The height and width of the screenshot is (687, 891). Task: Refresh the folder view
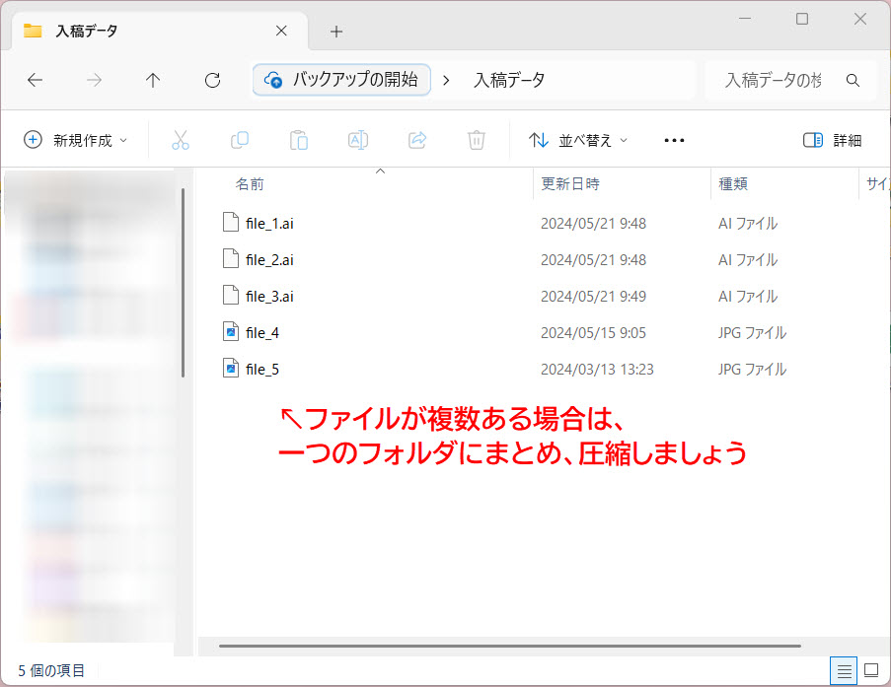212,81
